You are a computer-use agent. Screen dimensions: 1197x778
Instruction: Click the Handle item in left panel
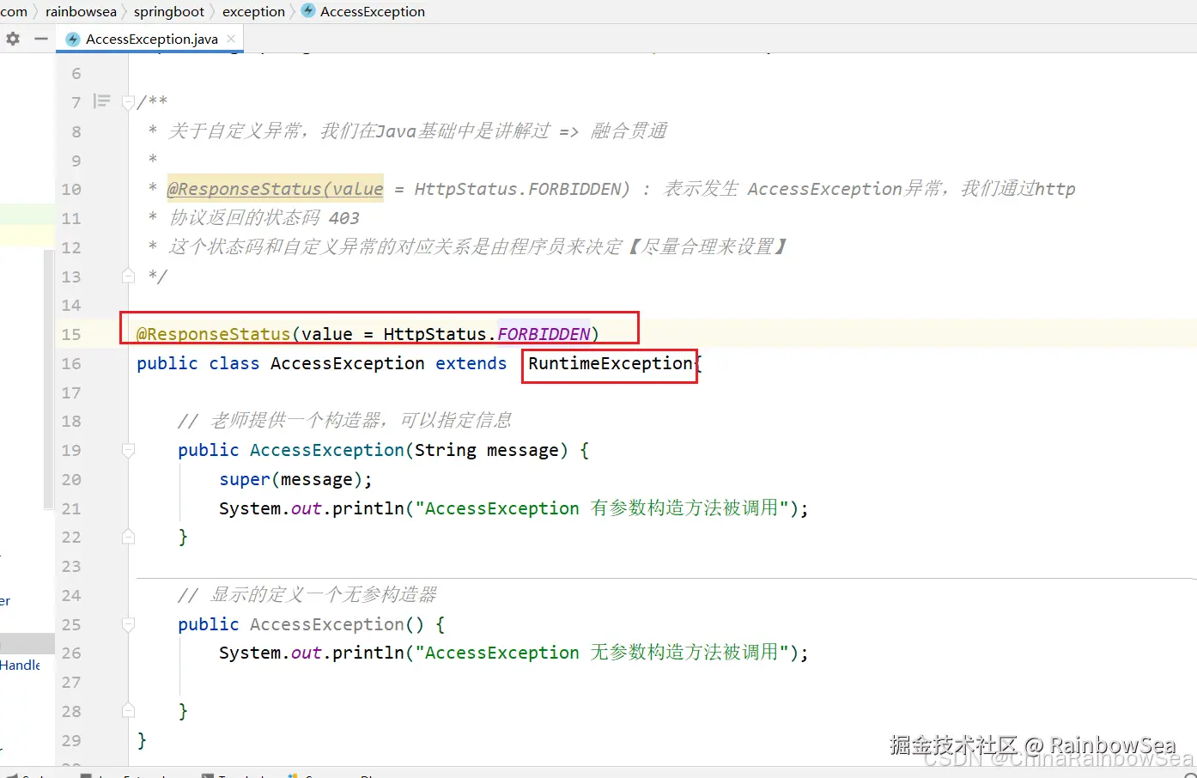21,665
